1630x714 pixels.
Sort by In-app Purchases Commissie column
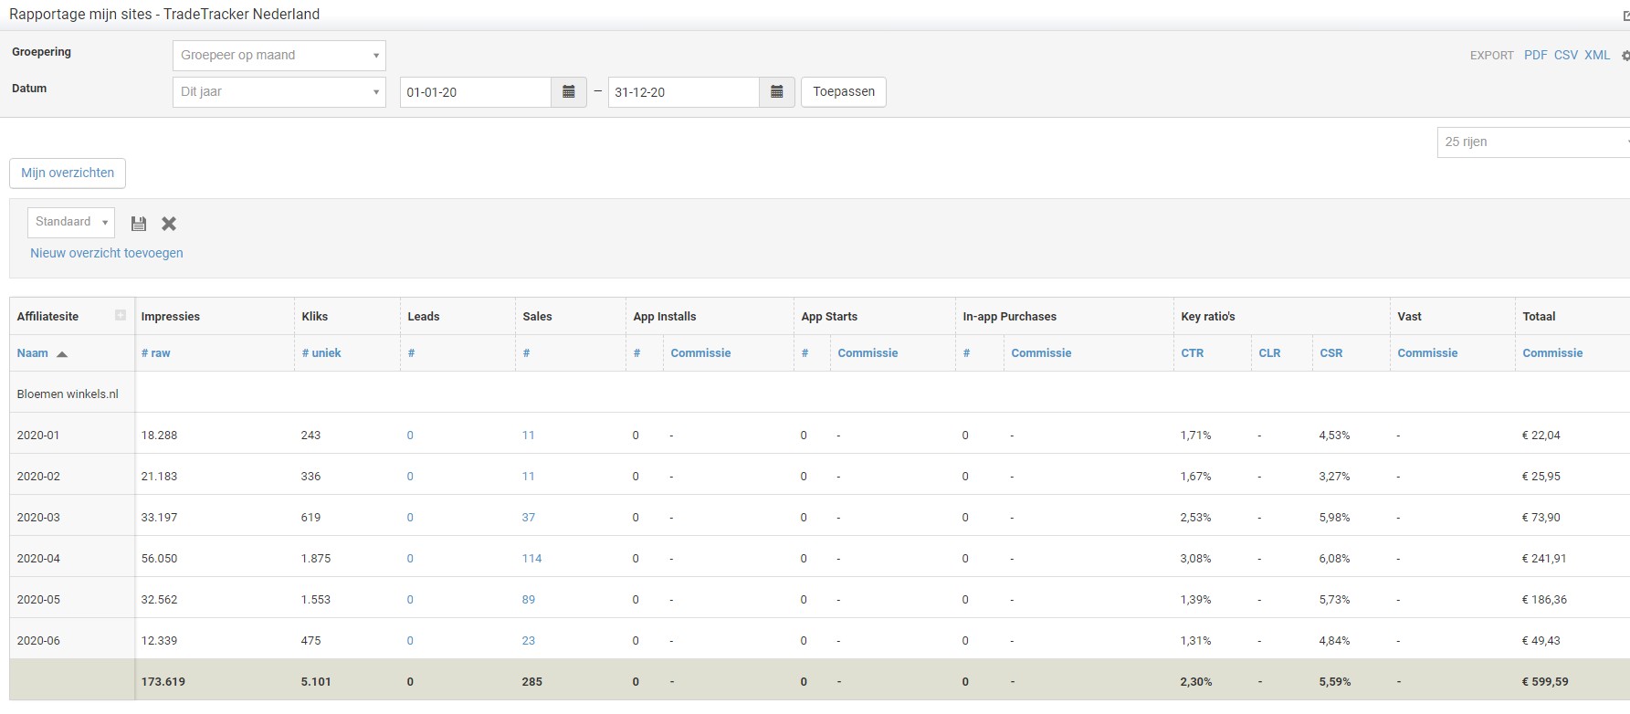point(1041,353)
